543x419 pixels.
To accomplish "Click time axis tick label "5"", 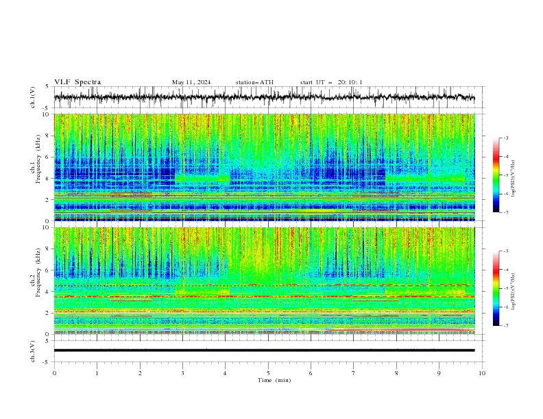I will (268, 373).
